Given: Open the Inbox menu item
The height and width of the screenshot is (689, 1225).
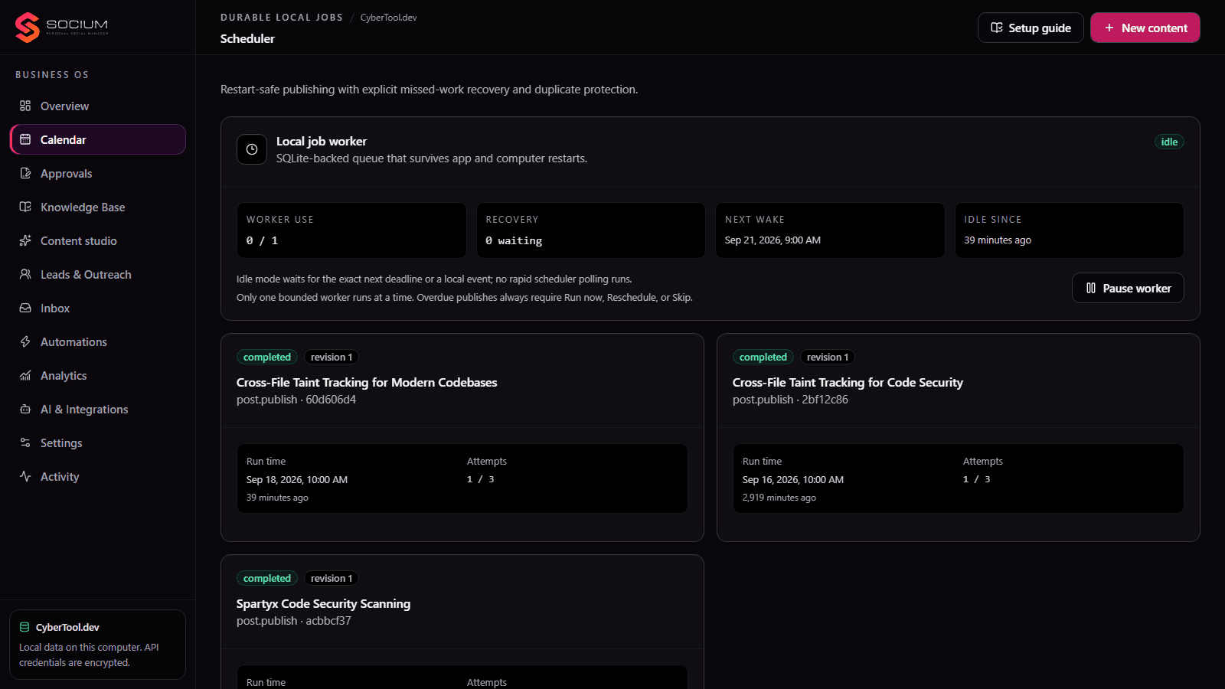Looking at the screenshot, I should point(98,308).
